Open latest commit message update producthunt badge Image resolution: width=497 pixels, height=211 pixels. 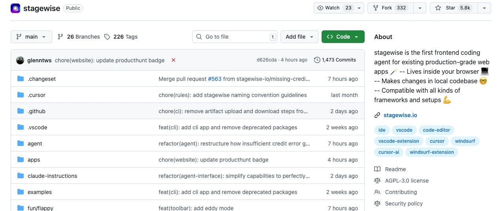[x=110, y=60]
